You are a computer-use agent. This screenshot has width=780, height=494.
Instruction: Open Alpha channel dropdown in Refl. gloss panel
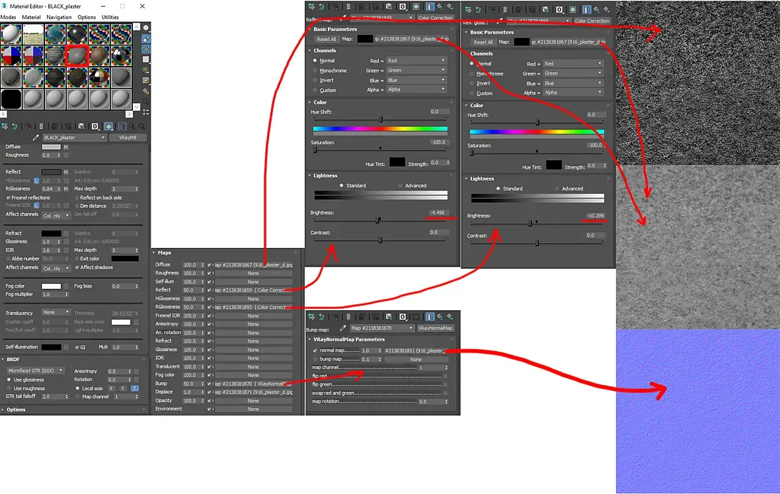pos(573,93)
